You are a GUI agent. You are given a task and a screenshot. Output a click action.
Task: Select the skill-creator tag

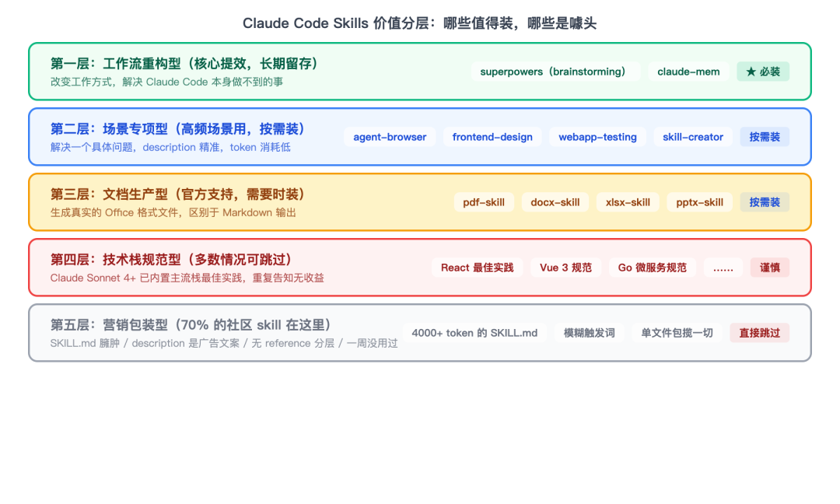pos(693,137)
